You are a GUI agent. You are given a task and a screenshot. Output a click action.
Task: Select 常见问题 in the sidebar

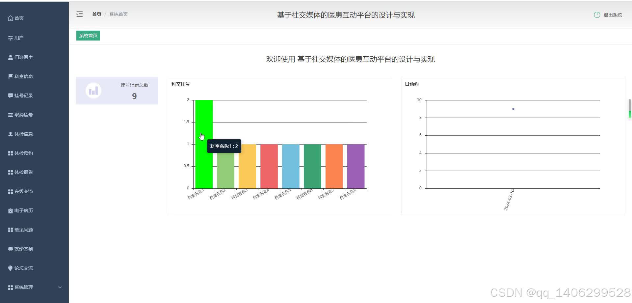(x=24, y=230)
